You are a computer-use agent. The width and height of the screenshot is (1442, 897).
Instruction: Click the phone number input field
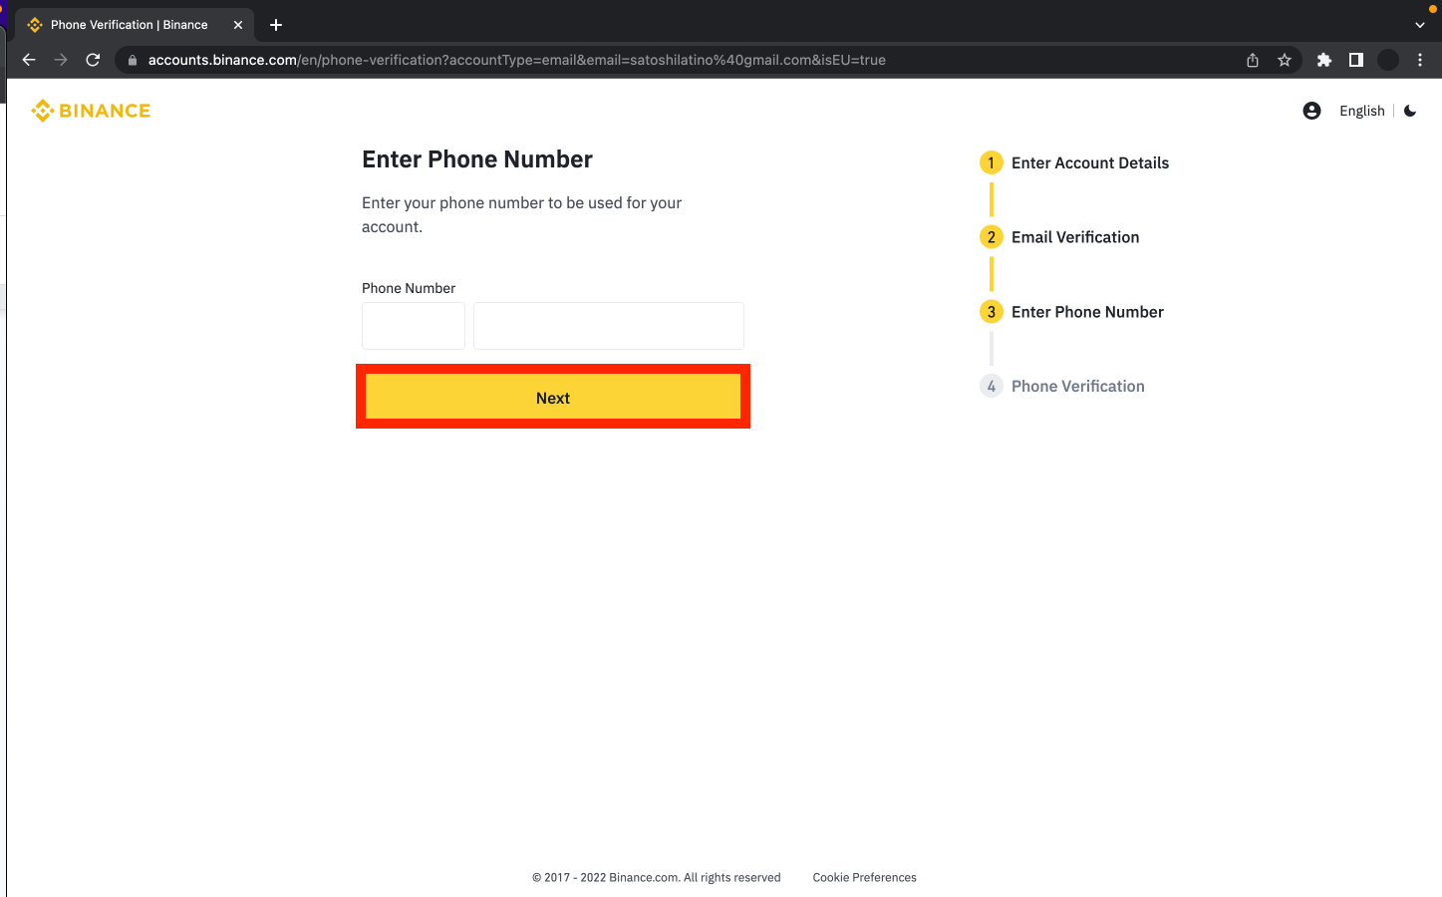pyautogui.click(x=608, y=326)
